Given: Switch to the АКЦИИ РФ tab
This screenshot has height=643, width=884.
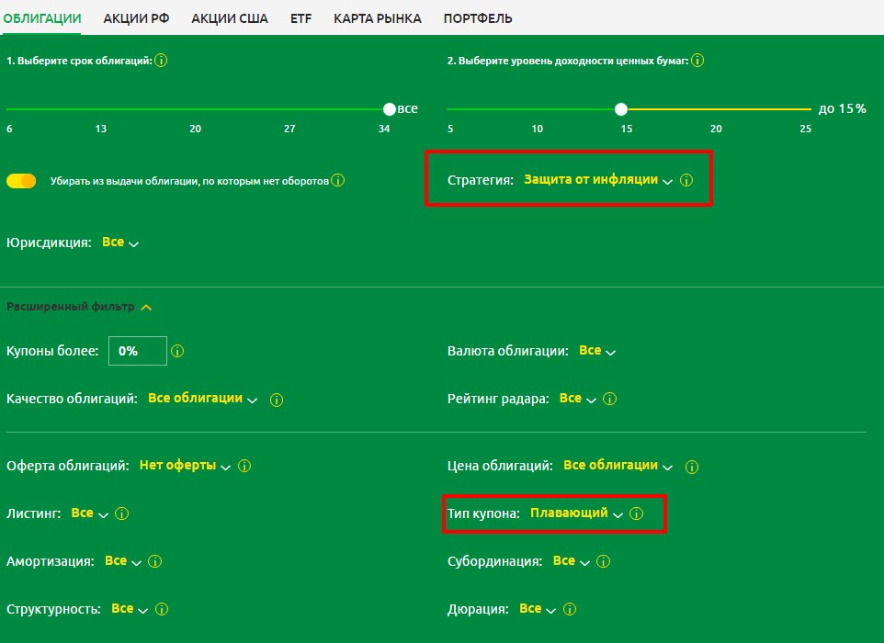Looking at the screenshot, I should [x=136, y=18].
